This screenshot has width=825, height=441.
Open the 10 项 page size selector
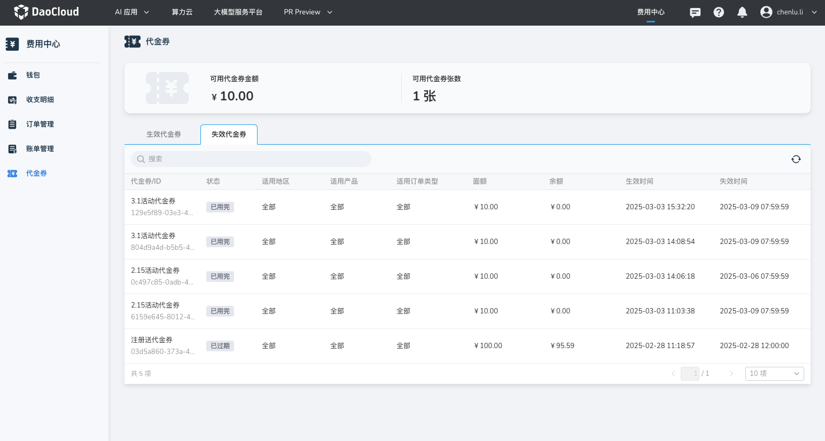(x=774, y=374)
